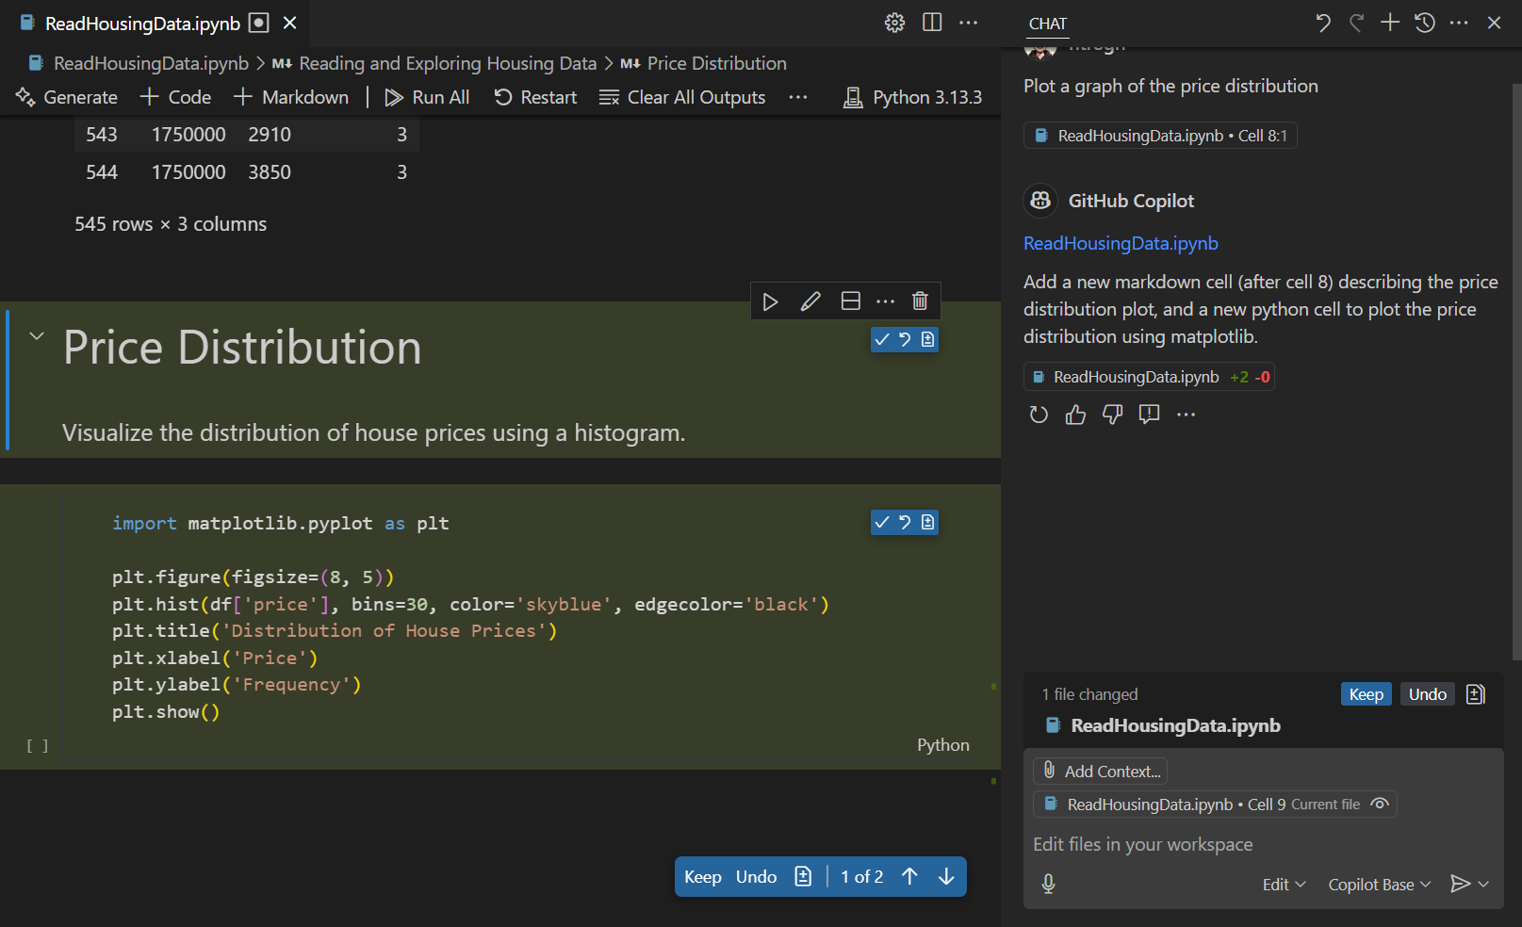Screen dimensions: 1522x927
Task: Start voice input with microphone icon
Action: point(1048,884)
